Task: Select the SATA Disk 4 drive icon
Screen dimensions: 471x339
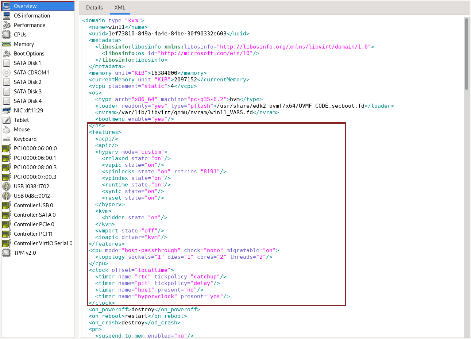Action: pos(7,101)
